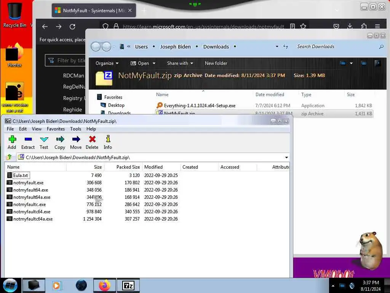Sort 7-Zip list by Created column

(x=200, y=167)
